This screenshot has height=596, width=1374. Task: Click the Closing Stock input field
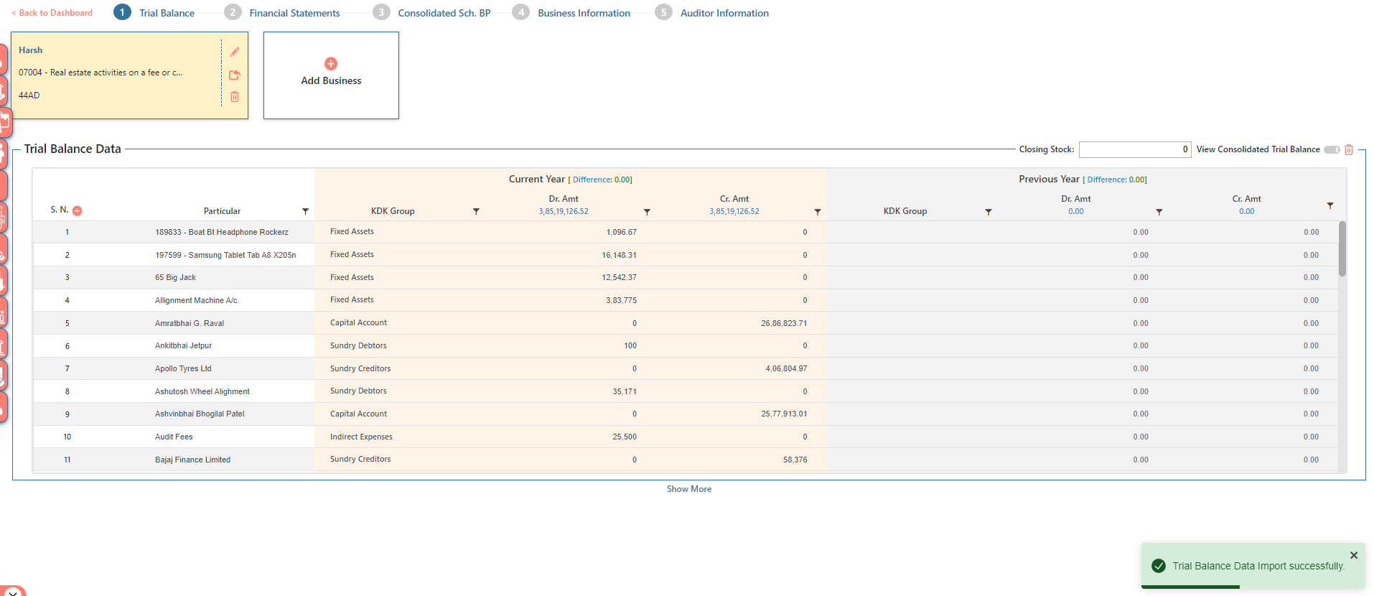tap(1135, 149)
